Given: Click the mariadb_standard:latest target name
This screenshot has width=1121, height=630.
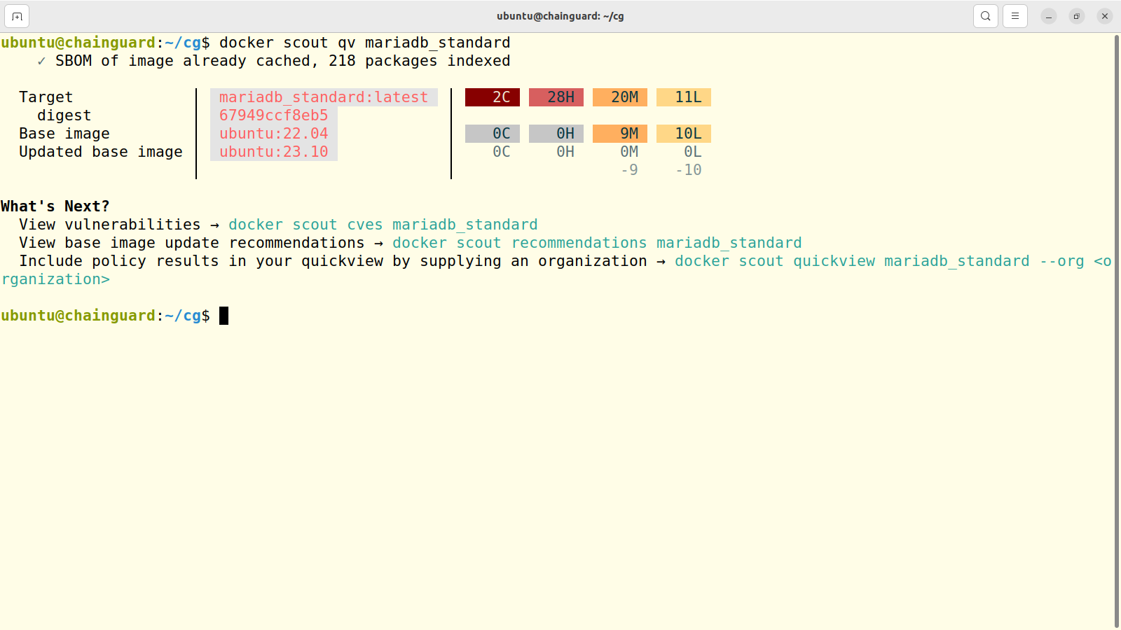Looking at the screenshot, I should click(324, 97).
